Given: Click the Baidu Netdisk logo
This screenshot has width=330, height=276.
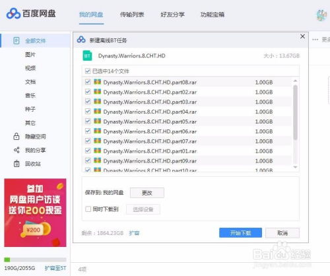Looking at the screenshot, I should (31, 14).
